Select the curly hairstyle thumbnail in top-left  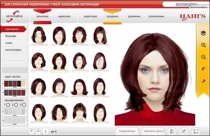tap(39, 35)
